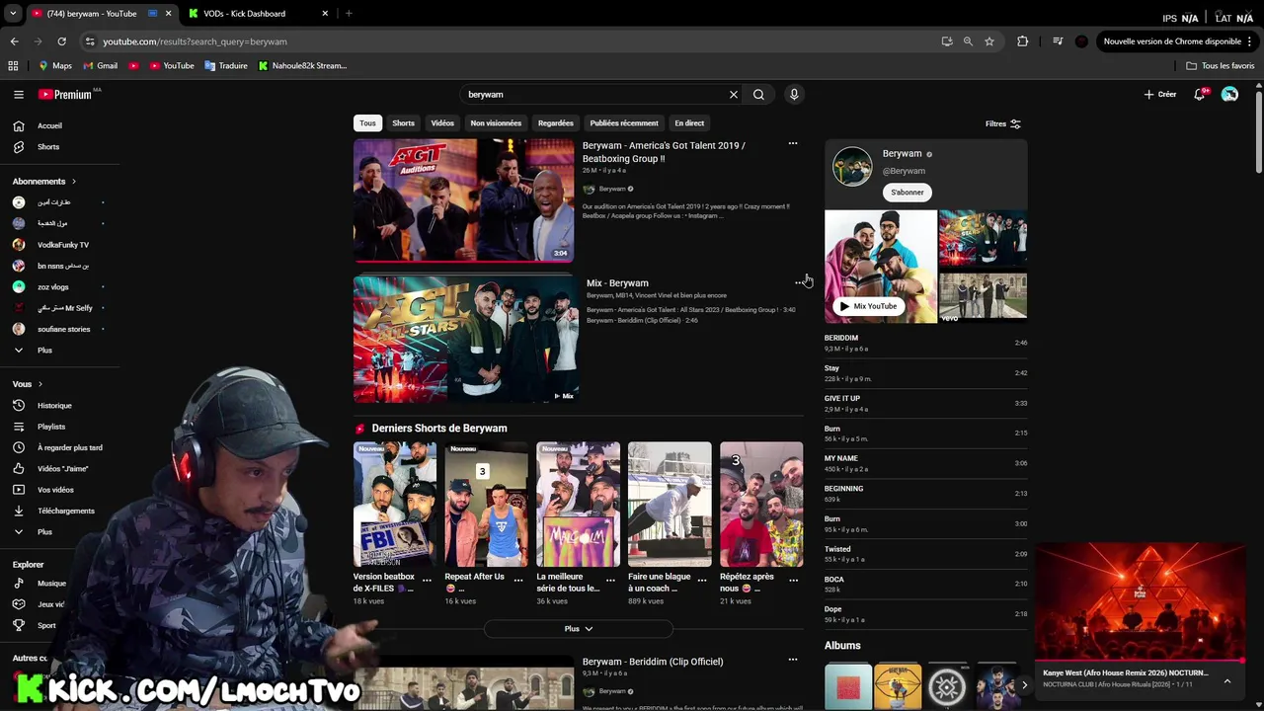Viewport: 1264px width, 711px height.
Task: Click the miniplayer video preview
Action: tap(1140, 601)
